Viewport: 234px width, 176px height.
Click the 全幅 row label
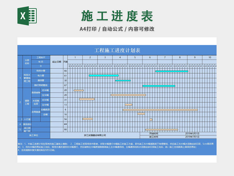(45, 114)
